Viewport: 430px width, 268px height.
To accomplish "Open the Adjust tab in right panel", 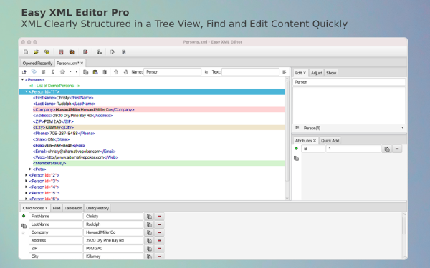I will pyautogui.click(x=316, y=73).
